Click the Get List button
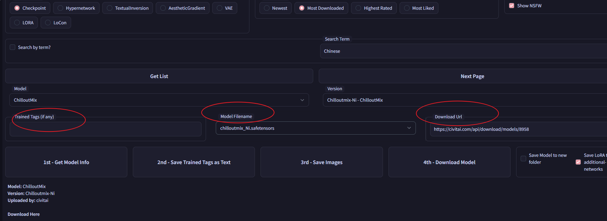607x221 pixels. pyautogui.click(x=159, y=76)
